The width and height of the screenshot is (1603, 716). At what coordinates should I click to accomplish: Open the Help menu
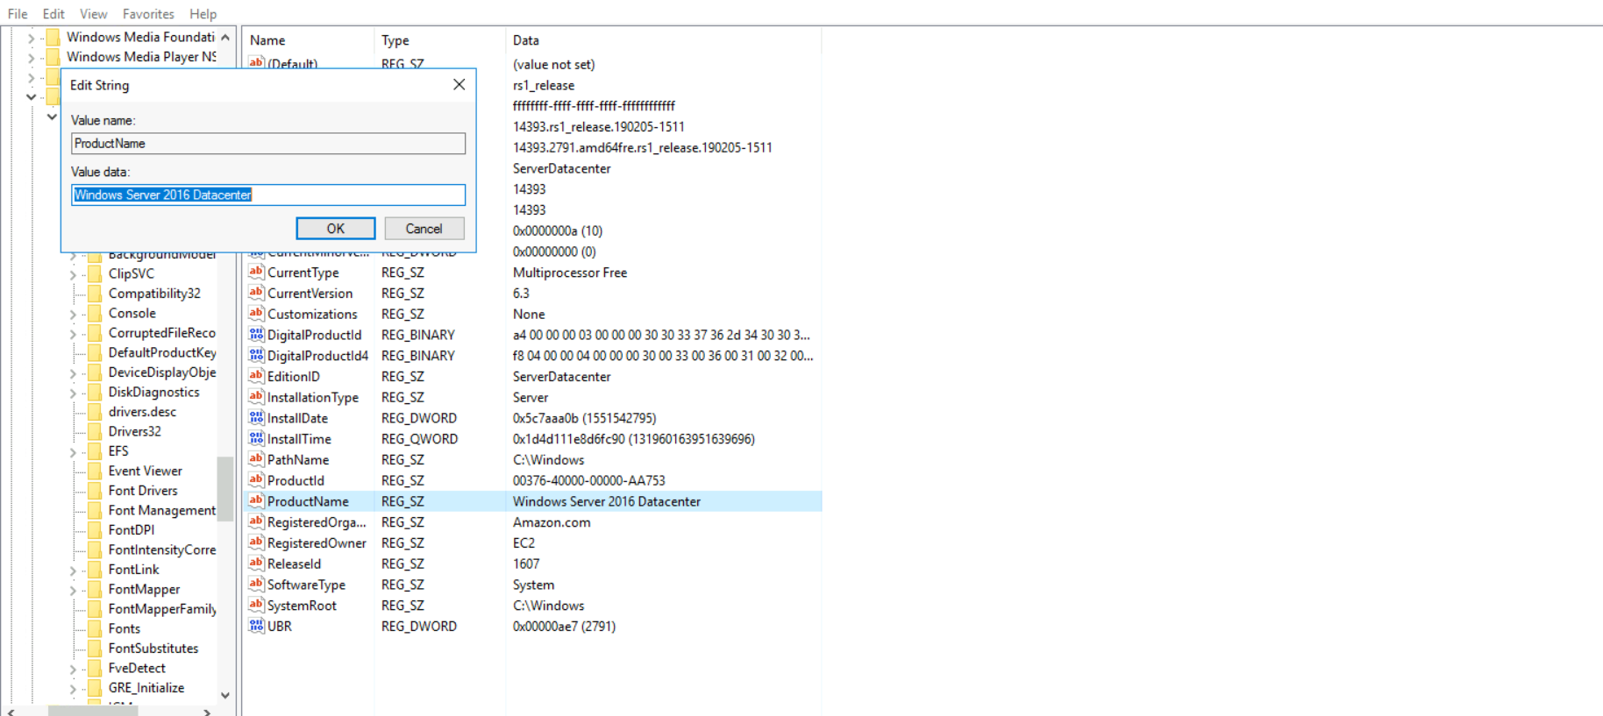coord(203,14)
